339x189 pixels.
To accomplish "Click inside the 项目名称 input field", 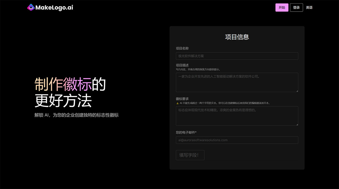I will pyautogui.click(x=237, y=56).
